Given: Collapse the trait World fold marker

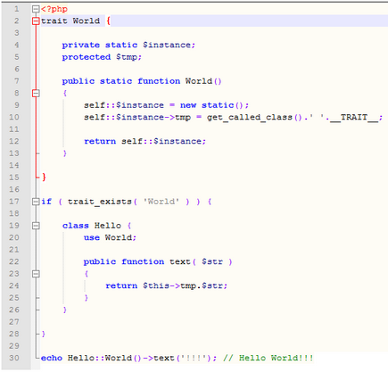Looking at the screenshot, I should click(x=36, y=21).
